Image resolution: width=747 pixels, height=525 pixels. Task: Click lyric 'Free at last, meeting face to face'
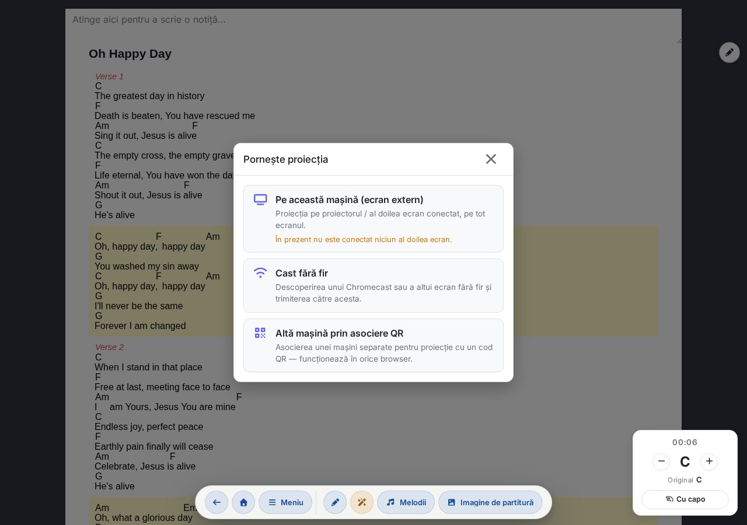click(162, 387)
